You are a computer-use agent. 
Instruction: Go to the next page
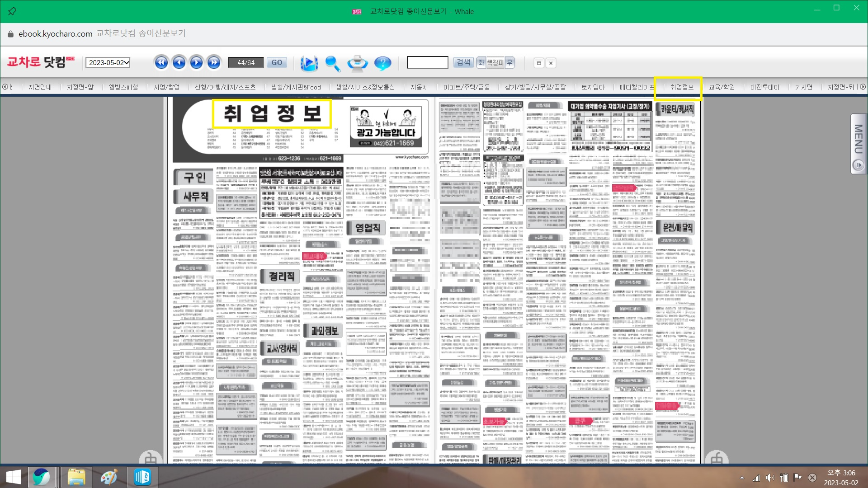196,62
